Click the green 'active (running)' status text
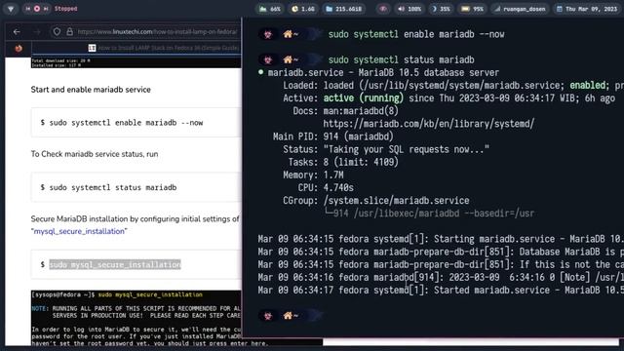 [x=363, y=97]
